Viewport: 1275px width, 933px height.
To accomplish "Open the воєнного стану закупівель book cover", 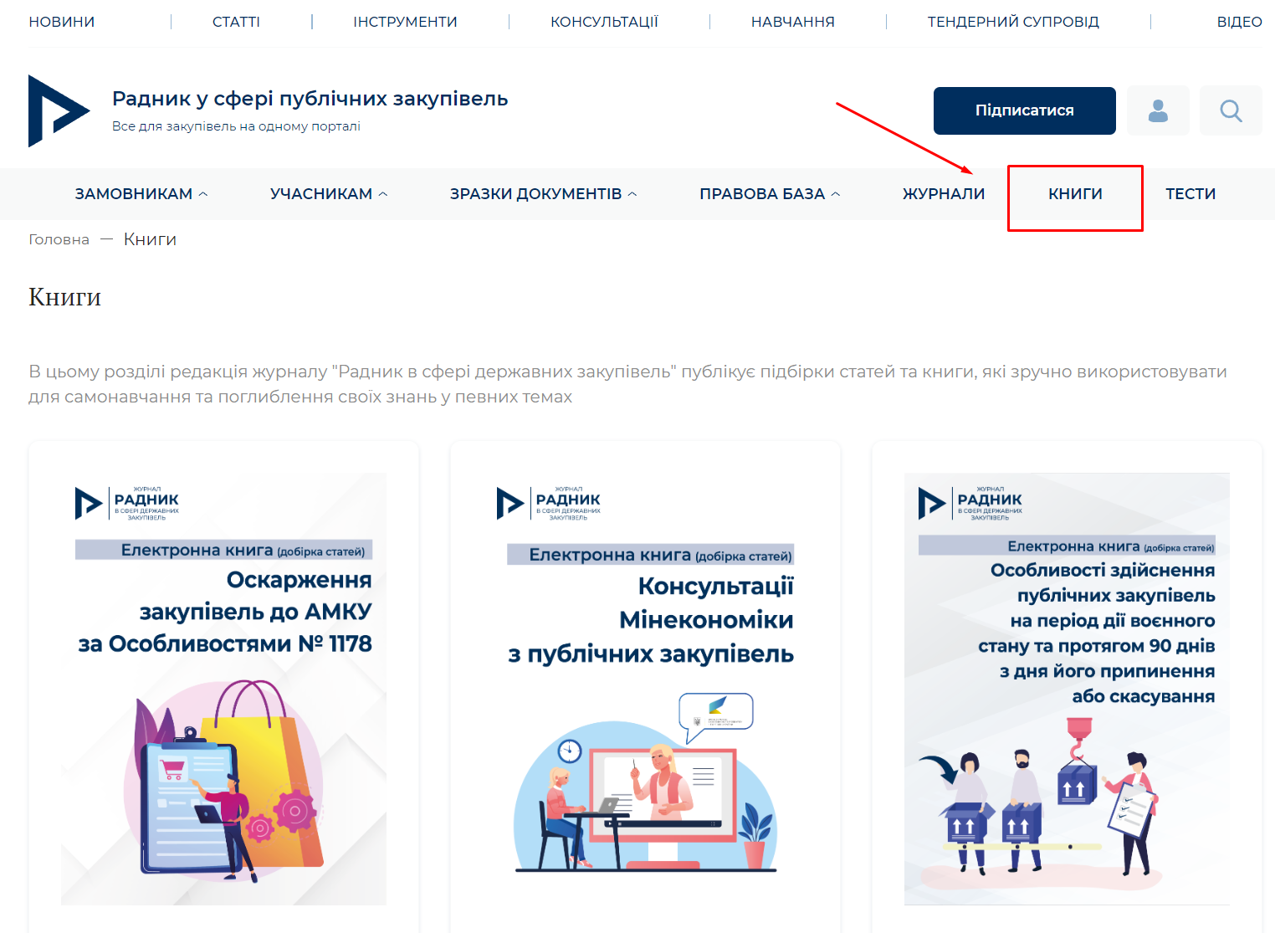I will point(1067,689).
